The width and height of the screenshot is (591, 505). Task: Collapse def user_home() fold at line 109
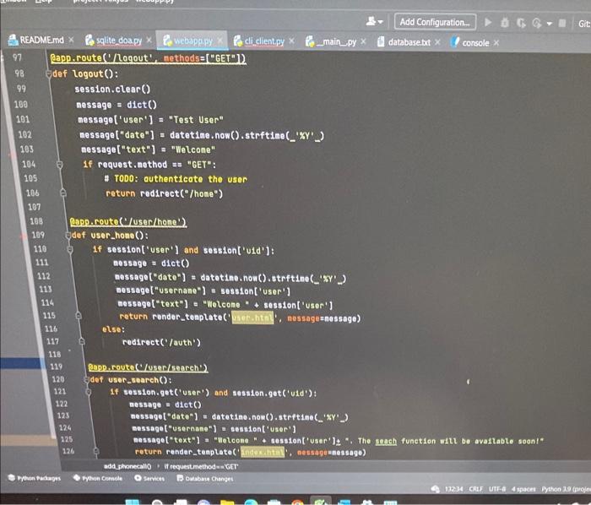tap(68, 236)
